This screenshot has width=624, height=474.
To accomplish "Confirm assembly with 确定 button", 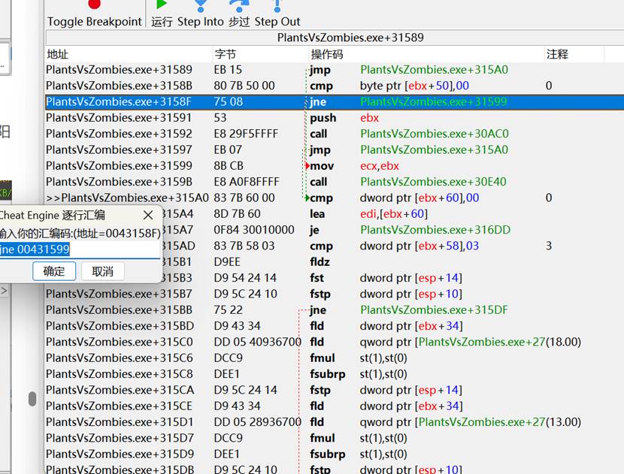I will pyautogui.click(x=54, y=271).
